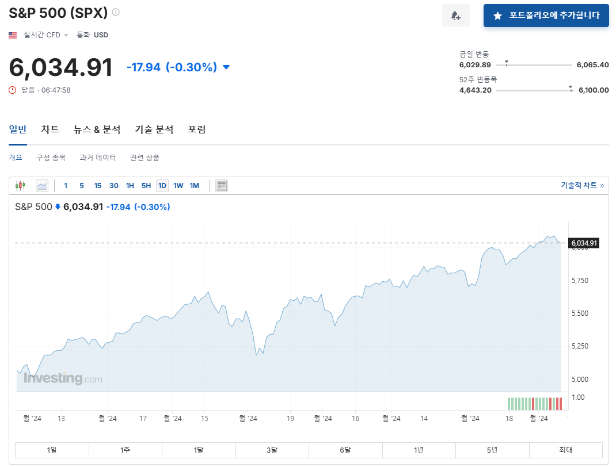Select the 3달 time range

click(x=272, y=450)
